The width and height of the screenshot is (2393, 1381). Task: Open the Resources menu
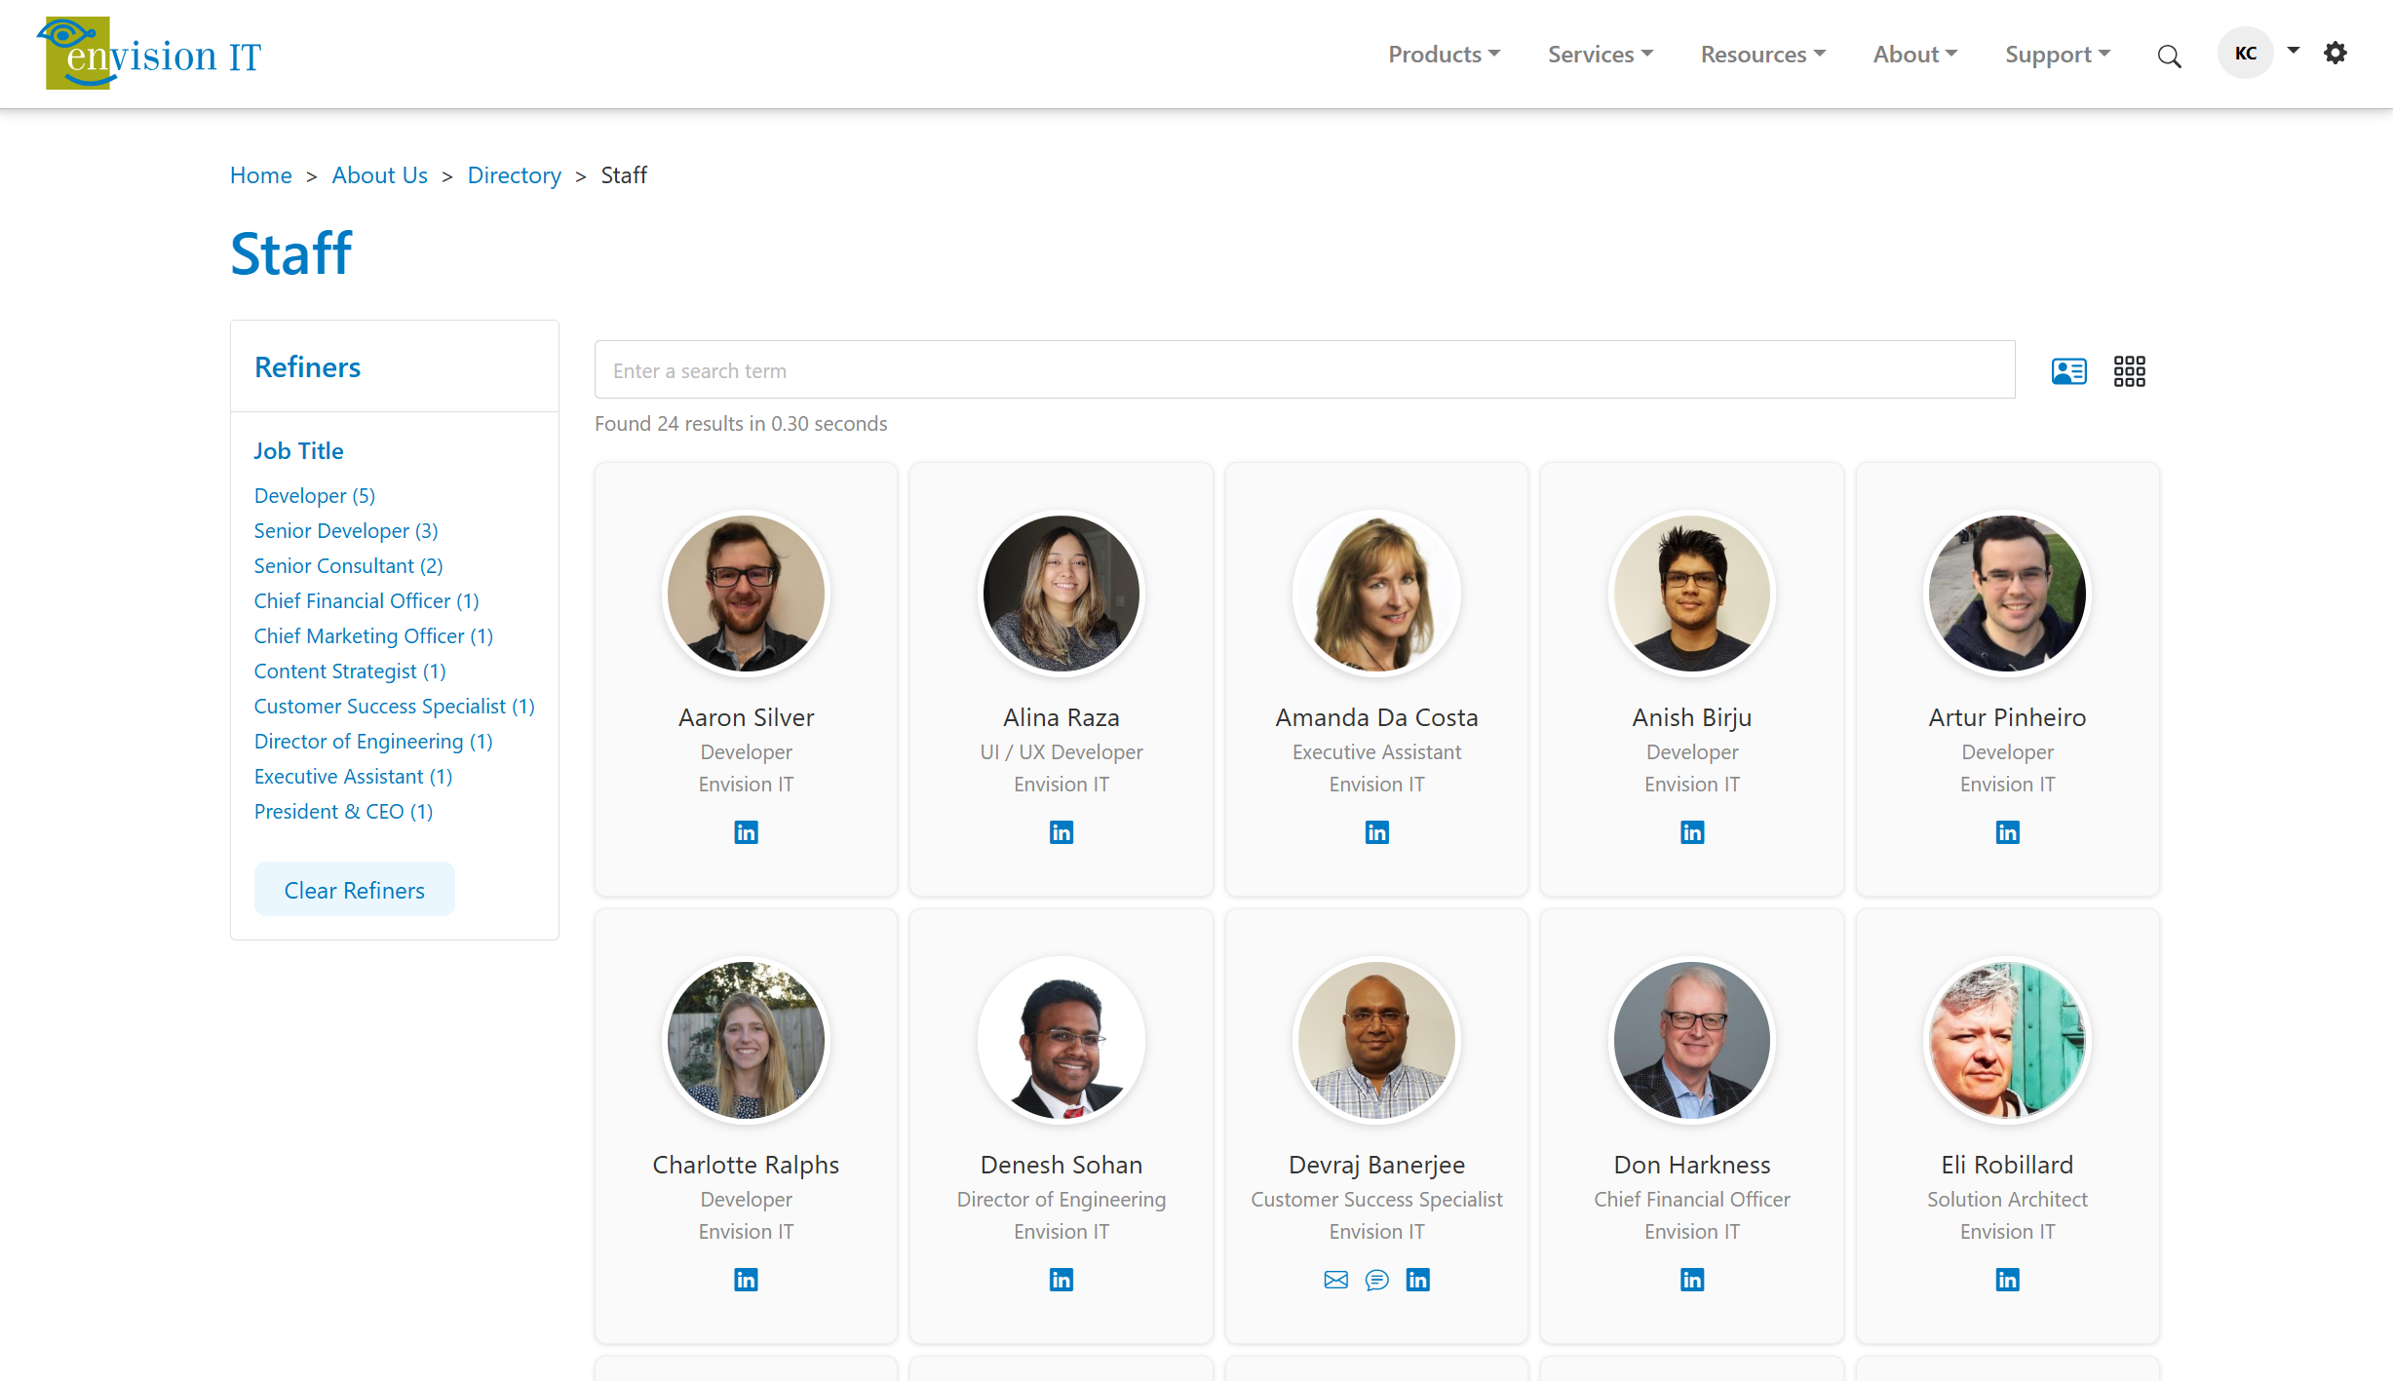pyautogui.click(x=1763, y=55)
